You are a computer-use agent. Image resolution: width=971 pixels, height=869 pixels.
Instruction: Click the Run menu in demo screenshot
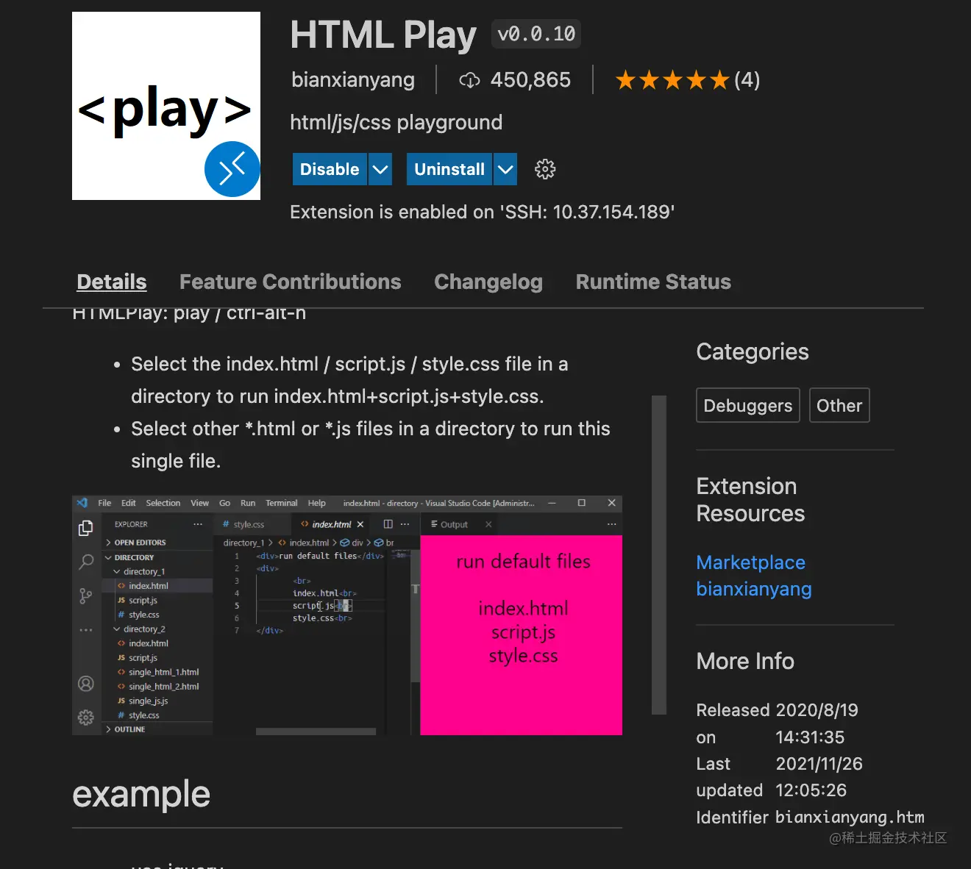[248, 503]
